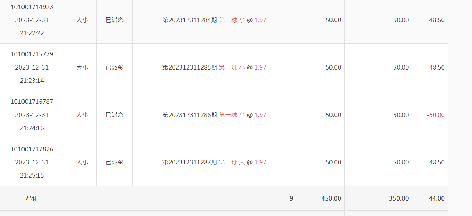Click timestamp 21:22:22 in first row
Screen dimensions: 472x216
tap(32, 33)
